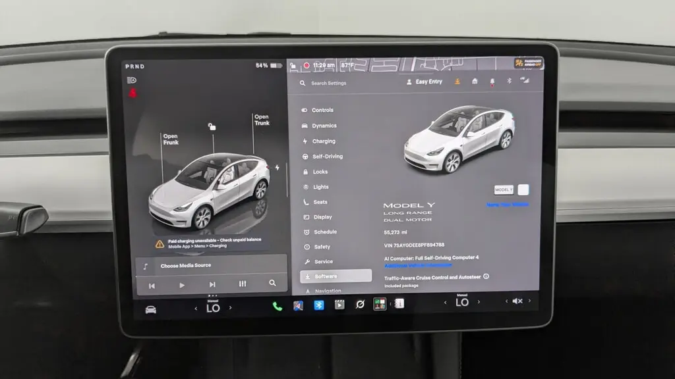Open the notifications bell icon
The height and width of the screenshot is (379, 675).
coord(492,81)
